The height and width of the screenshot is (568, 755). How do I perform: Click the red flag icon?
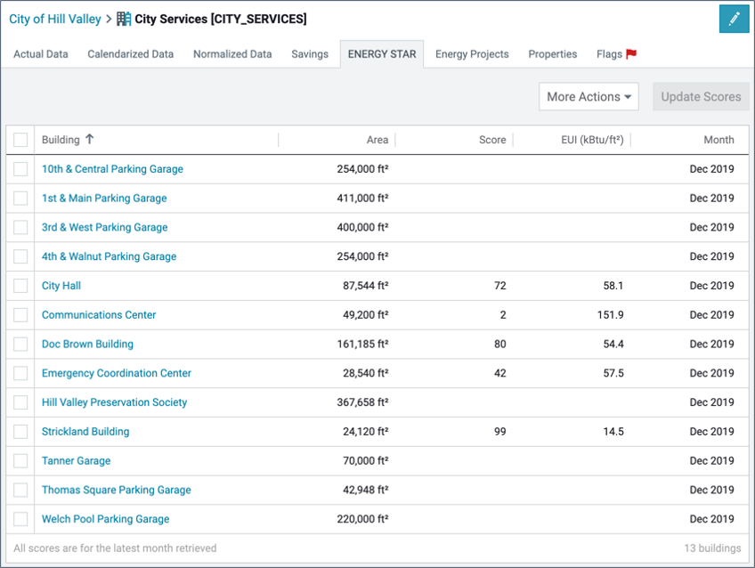[x=631, y=54]
